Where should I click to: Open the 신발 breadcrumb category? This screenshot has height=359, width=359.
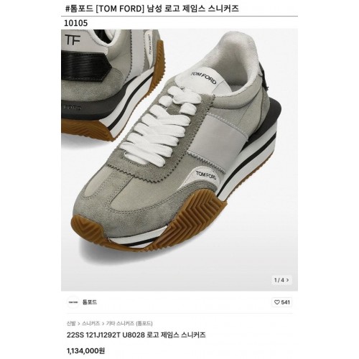click(71, 324)
